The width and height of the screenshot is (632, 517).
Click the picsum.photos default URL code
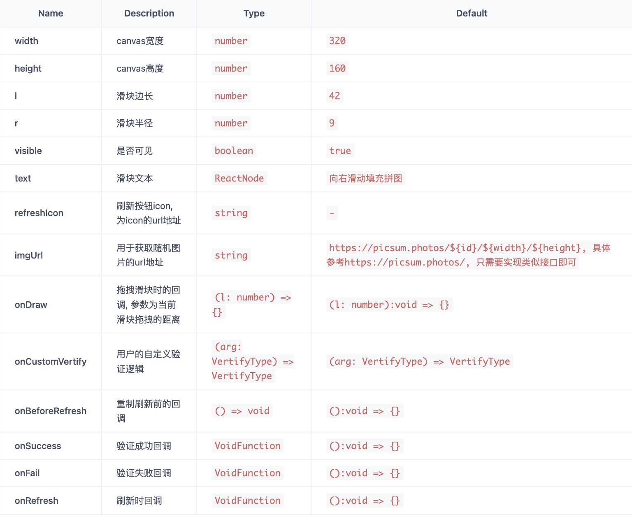tap(468, 255)
